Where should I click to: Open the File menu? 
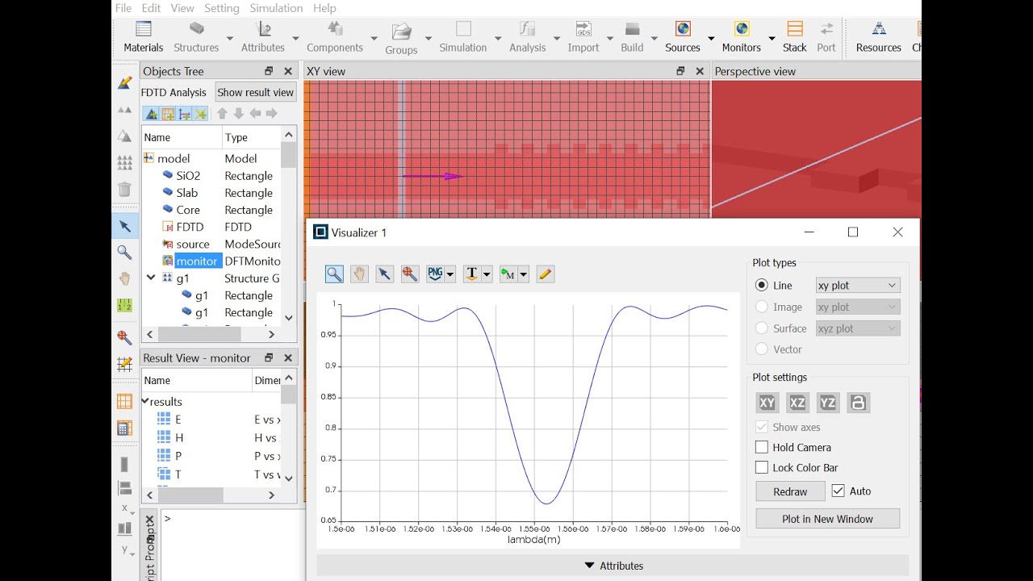[123, 8]
